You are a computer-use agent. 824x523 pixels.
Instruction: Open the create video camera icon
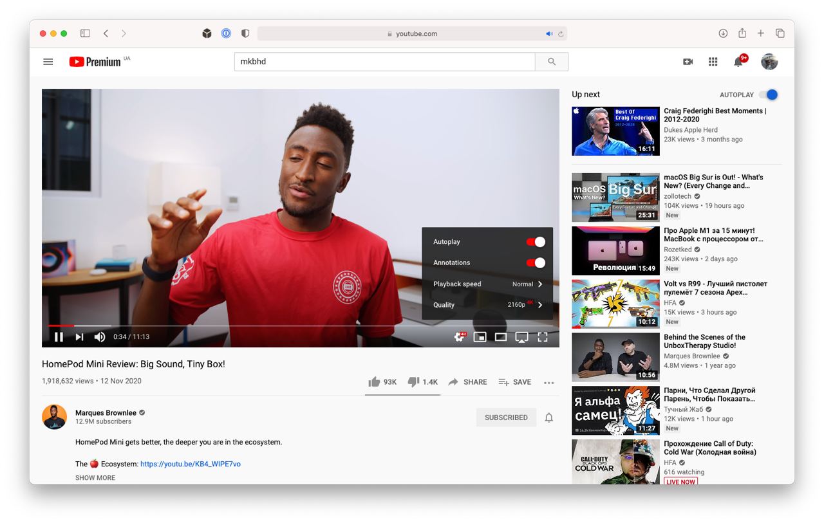click(x=688, y=62)
